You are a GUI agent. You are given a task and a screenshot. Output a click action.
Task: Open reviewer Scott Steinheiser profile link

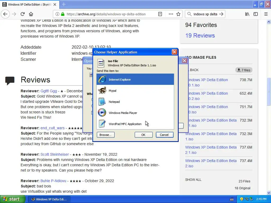pos(55,154)
